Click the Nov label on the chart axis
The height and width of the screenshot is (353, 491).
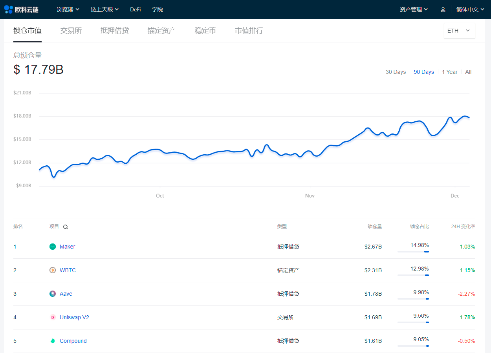[310, 196]
